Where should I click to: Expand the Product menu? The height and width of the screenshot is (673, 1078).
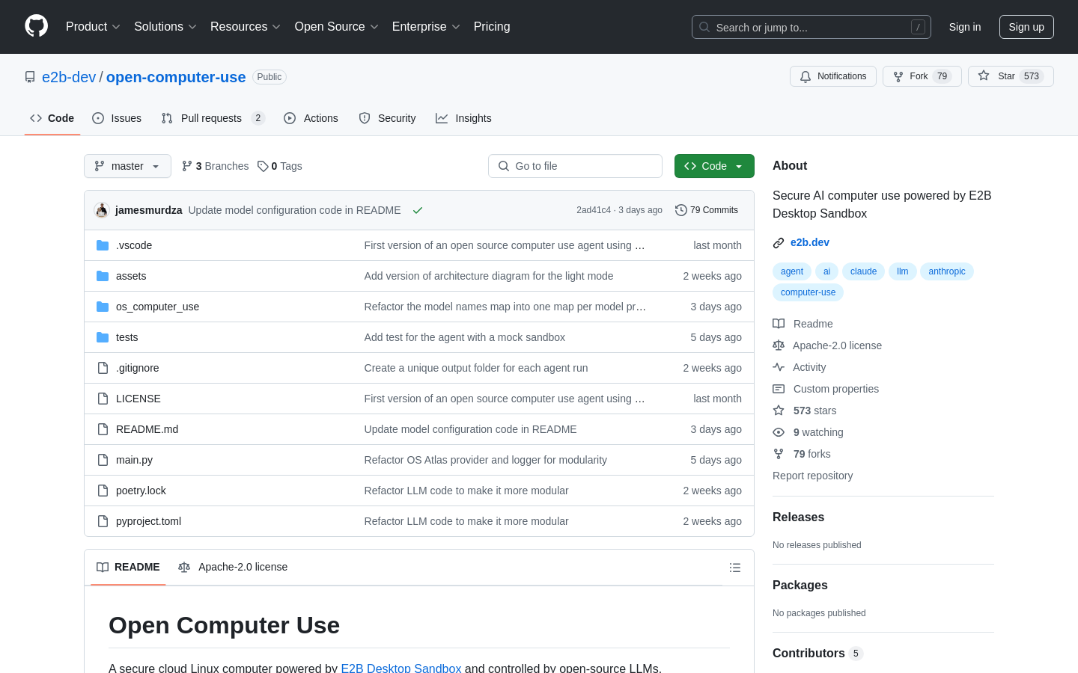point(93,27)
